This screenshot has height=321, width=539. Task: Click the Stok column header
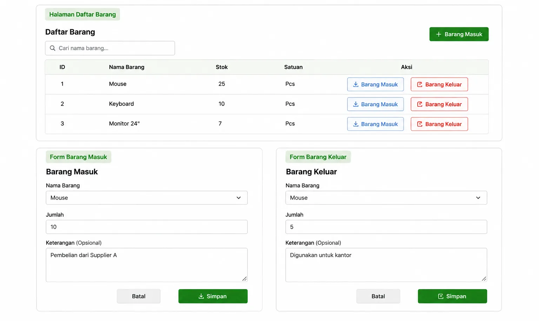click(222, 67)
